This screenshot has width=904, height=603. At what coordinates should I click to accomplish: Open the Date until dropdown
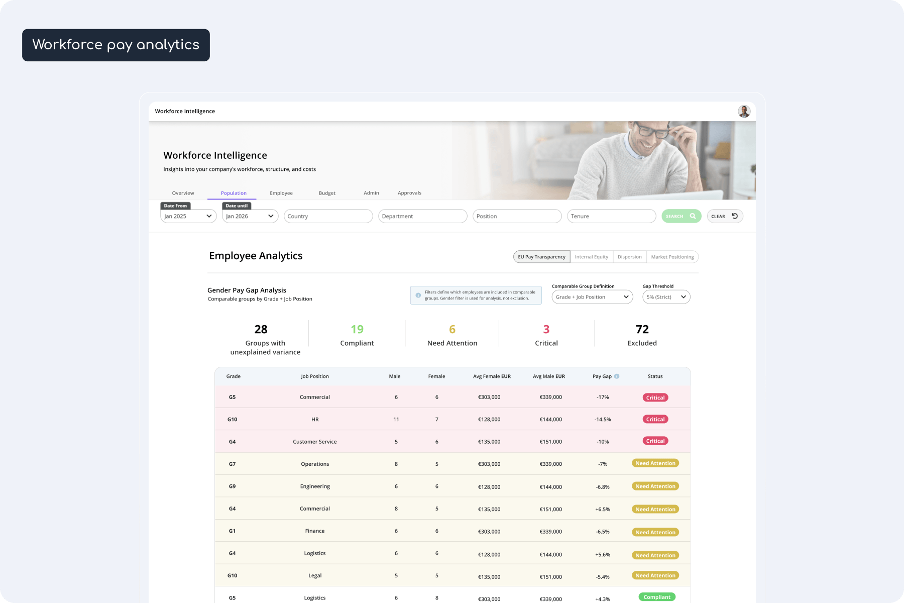pos(250,216)
